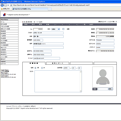The width and height of the screenshot is (121, 121).
Task: Click the employee photo placeholder
Action: 103,77
